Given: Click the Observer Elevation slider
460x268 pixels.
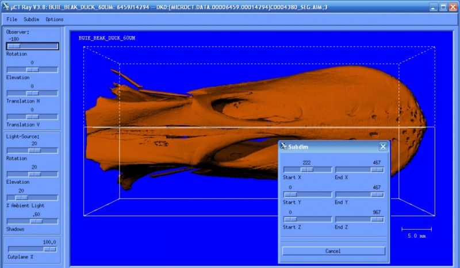Looking at the screenshot, I should coord(32,69).
